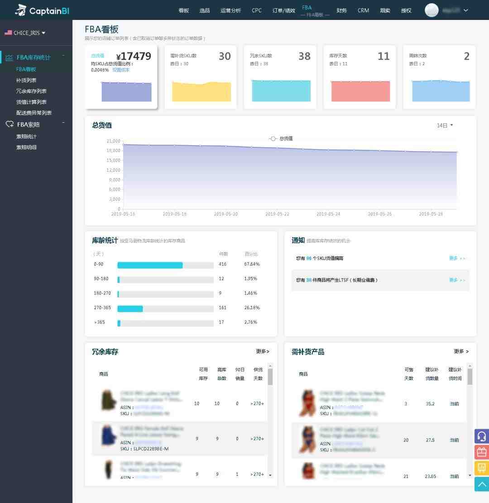Click the 0-90 days inventory age bar

point(165,265)
